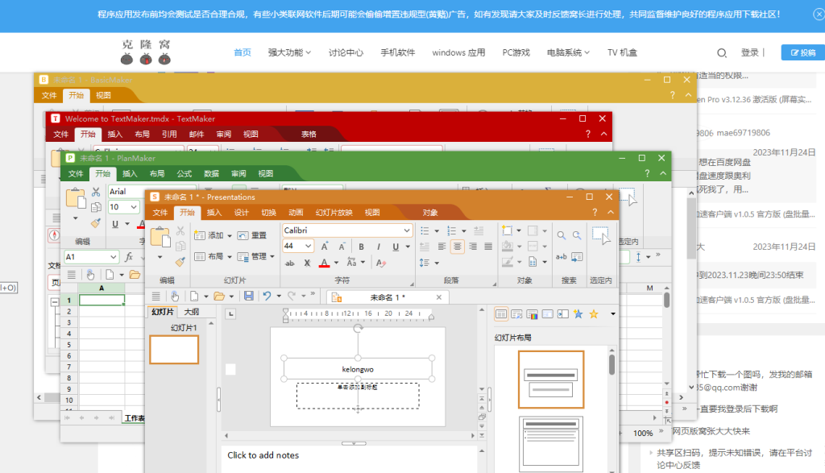Open 手机软件 navigation link
The width and height of the screenshot is (825, 473).
click(x=398, y=52)
